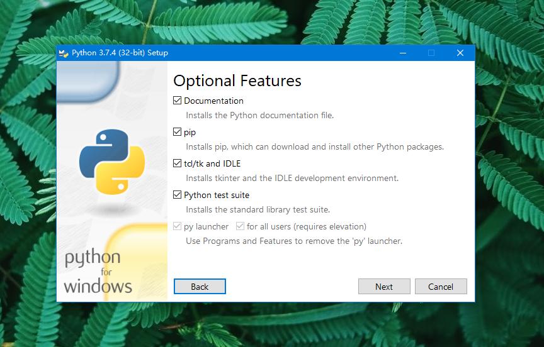Click the 'Python 3.7.4 (32-bit) Setup' title
Screen dimensions: 544x347
click(120, 53)
